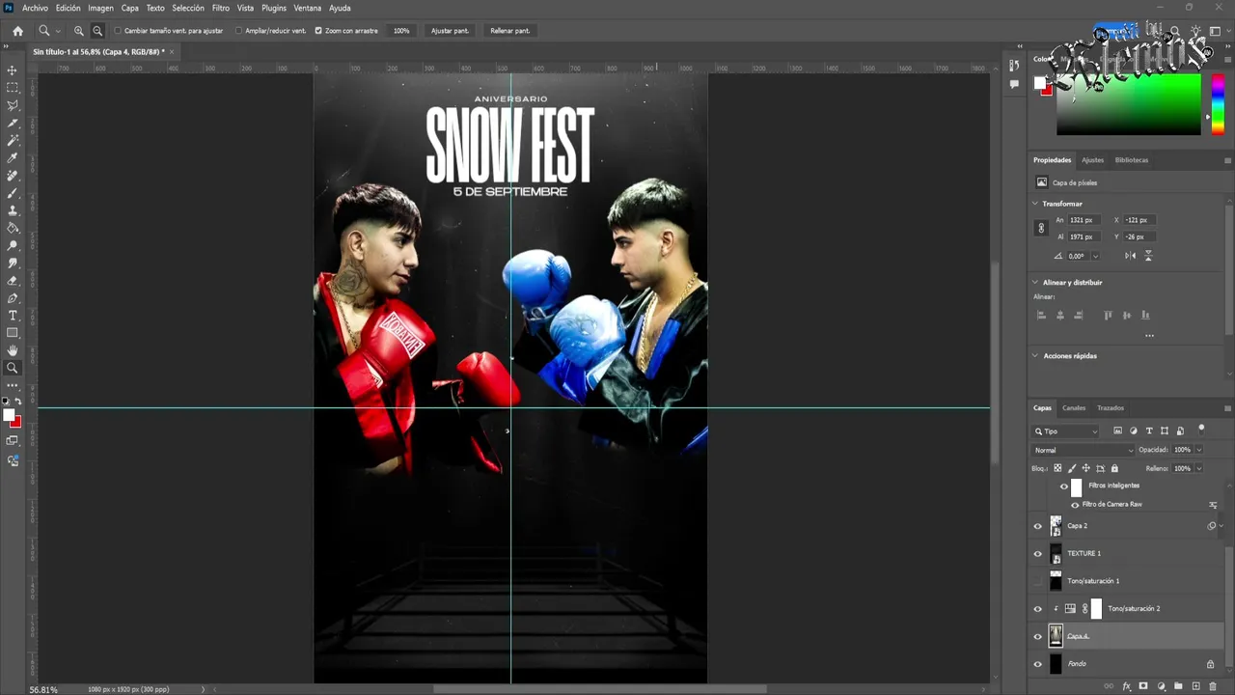This screenshot has width=1235, height=695.
Task: Choose the Zoom Out magnifier option
Action: pyautogui.click(x=97, y=31)
